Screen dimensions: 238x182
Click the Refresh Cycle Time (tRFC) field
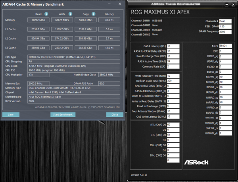pos(173,81)
